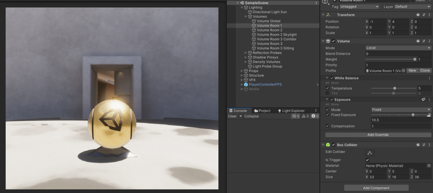The height and width of the screenshot is (193, 433).
Task: Open Console Clear options dropdown arrow
Action: (x=240, y=116)
